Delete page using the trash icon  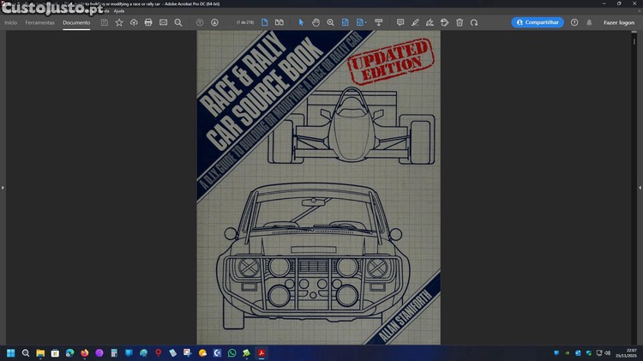[x=460, y=22]
